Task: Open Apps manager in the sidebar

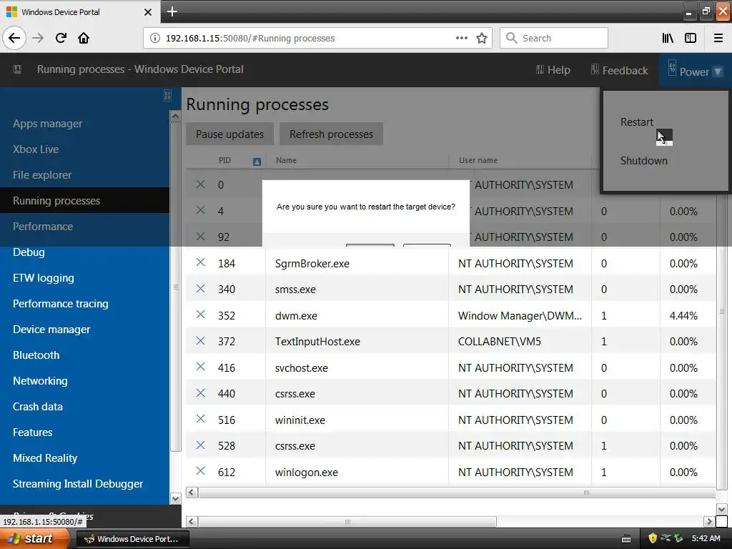Action: [x=48, y=124]
